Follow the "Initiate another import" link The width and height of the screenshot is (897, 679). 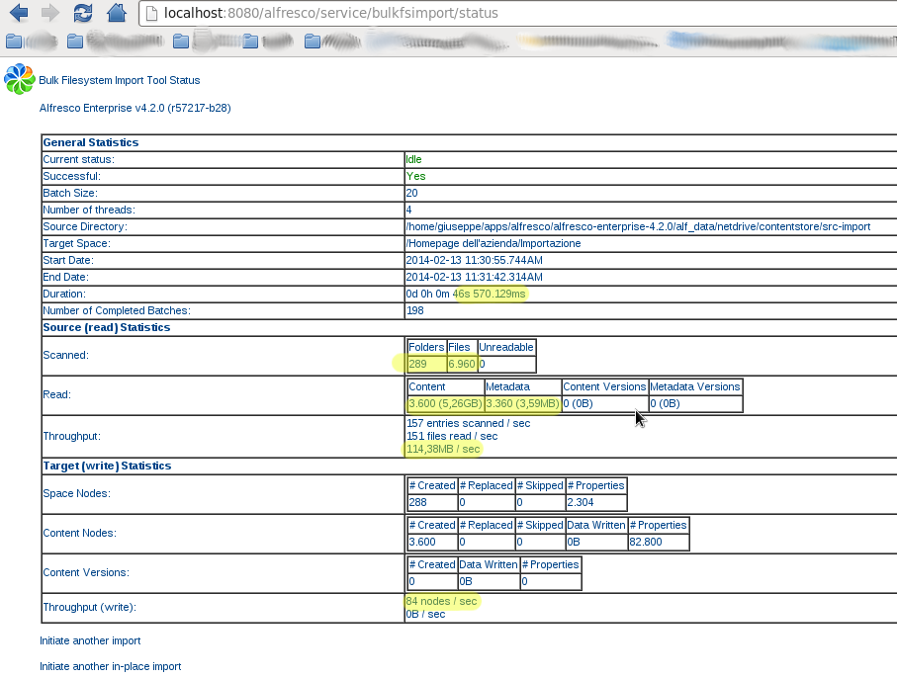(x=90, y=640)
